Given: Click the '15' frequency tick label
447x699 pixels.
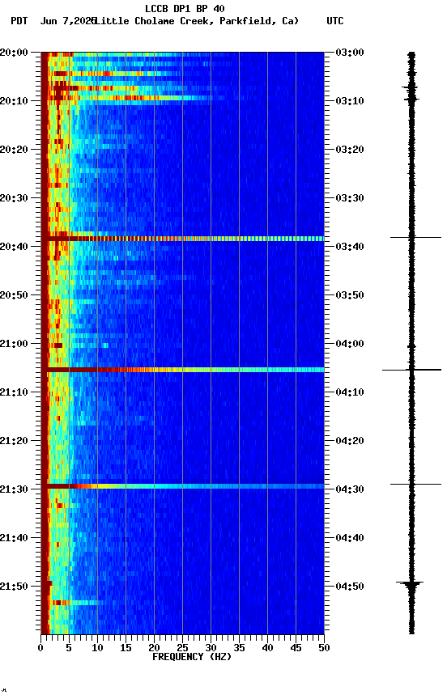Looking at the screenshot, I should tap(126, 648).
